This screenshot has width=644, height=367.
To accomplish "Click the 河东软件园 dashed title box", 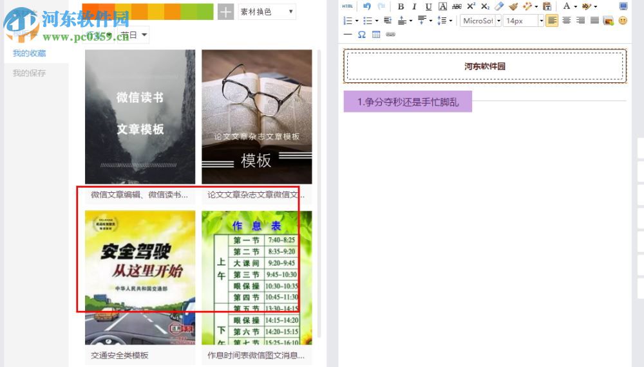I will 485,66.
